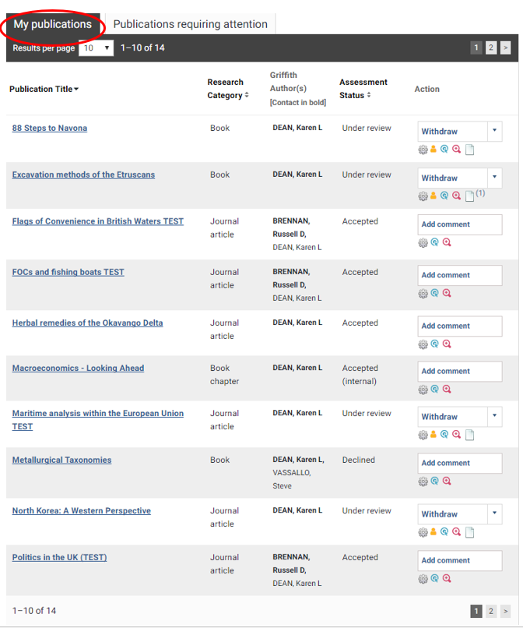Expand the Withdraw dropdown for North Korea row
523x628 pixels.
click(x=494, y=514)
